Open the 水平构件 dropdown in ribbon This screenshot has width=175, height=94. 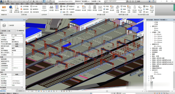click(44, 9)
